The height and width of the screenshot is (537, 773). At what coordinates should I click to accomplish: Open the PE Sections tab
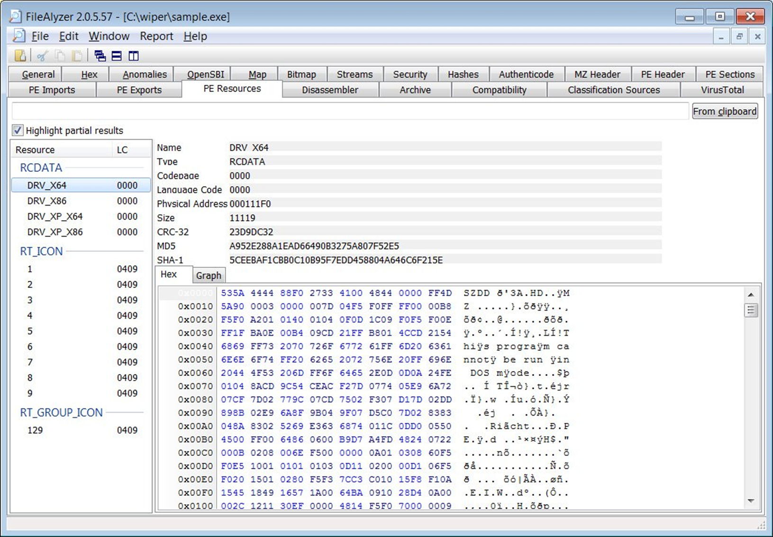click(730, 74)
